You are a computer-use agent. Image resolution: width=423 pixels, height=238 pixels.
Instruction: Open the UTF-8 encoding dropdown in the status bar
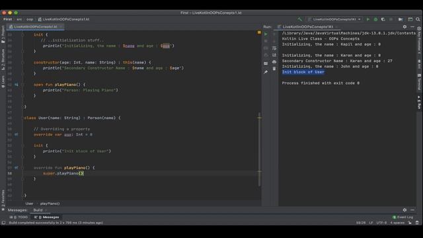381,223
